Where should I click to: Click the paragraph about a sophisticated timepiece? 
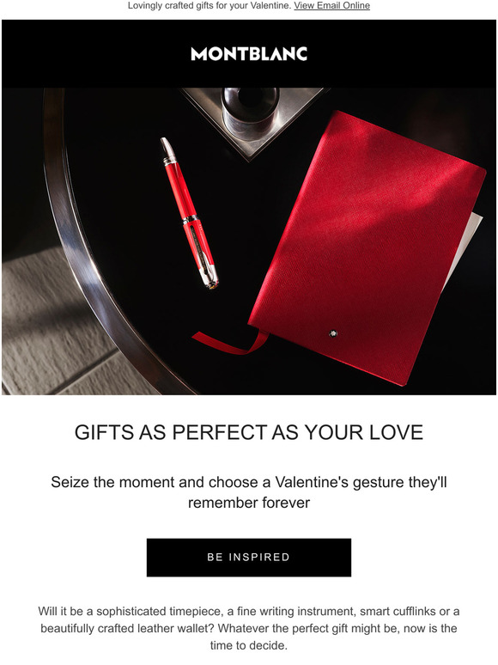point(249,628)
